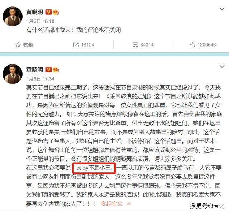Open the timestamp 1月6日 17:34
This screenshot has height=212, width=229.
coord(40,79)
